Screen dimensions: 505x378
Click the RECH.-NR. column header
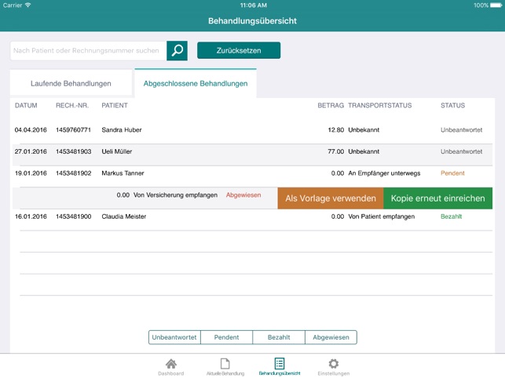click(72, 106)
